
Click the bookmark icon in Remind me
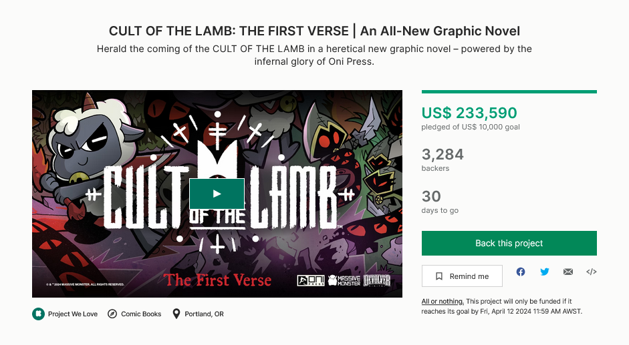[x=439, y=276]
